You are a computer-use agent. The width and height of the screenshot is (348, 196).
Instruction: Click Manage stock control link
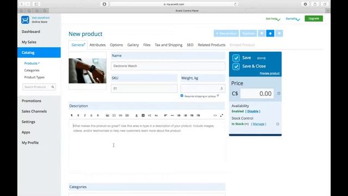pos(259,124)
